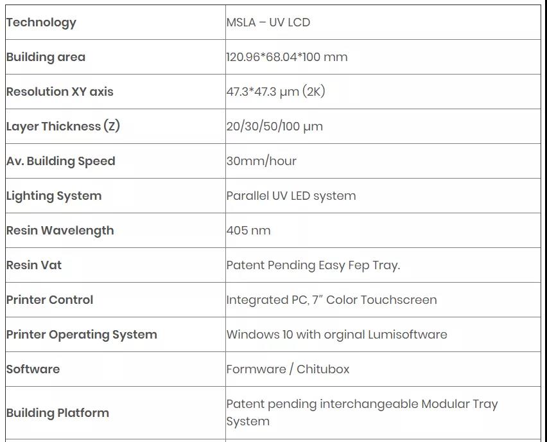
Task: Click the Technology row label
Action: click(x=41, y=22)
